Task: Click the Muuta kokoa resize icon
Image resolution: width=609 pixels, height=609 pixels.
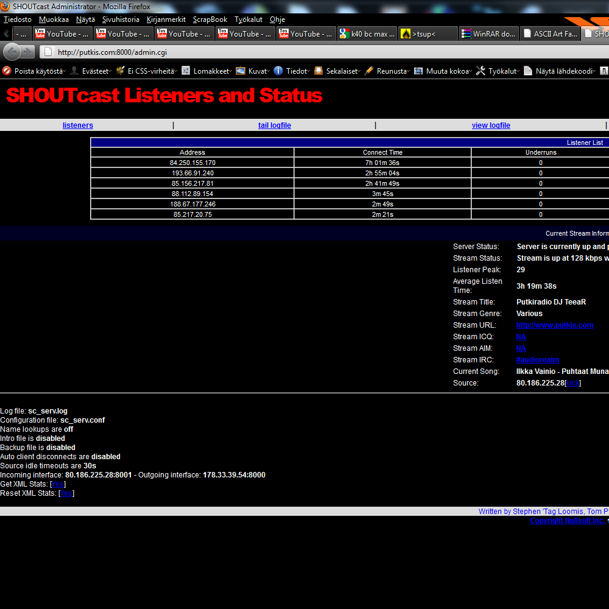Action: pos(418,71)
